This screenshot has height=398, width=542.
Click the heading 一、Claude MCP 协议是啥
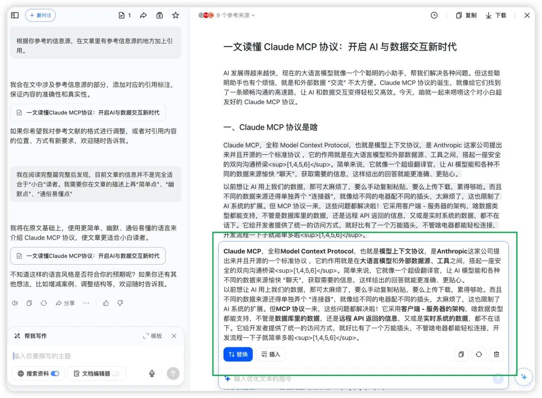click(x=270, y=127)
